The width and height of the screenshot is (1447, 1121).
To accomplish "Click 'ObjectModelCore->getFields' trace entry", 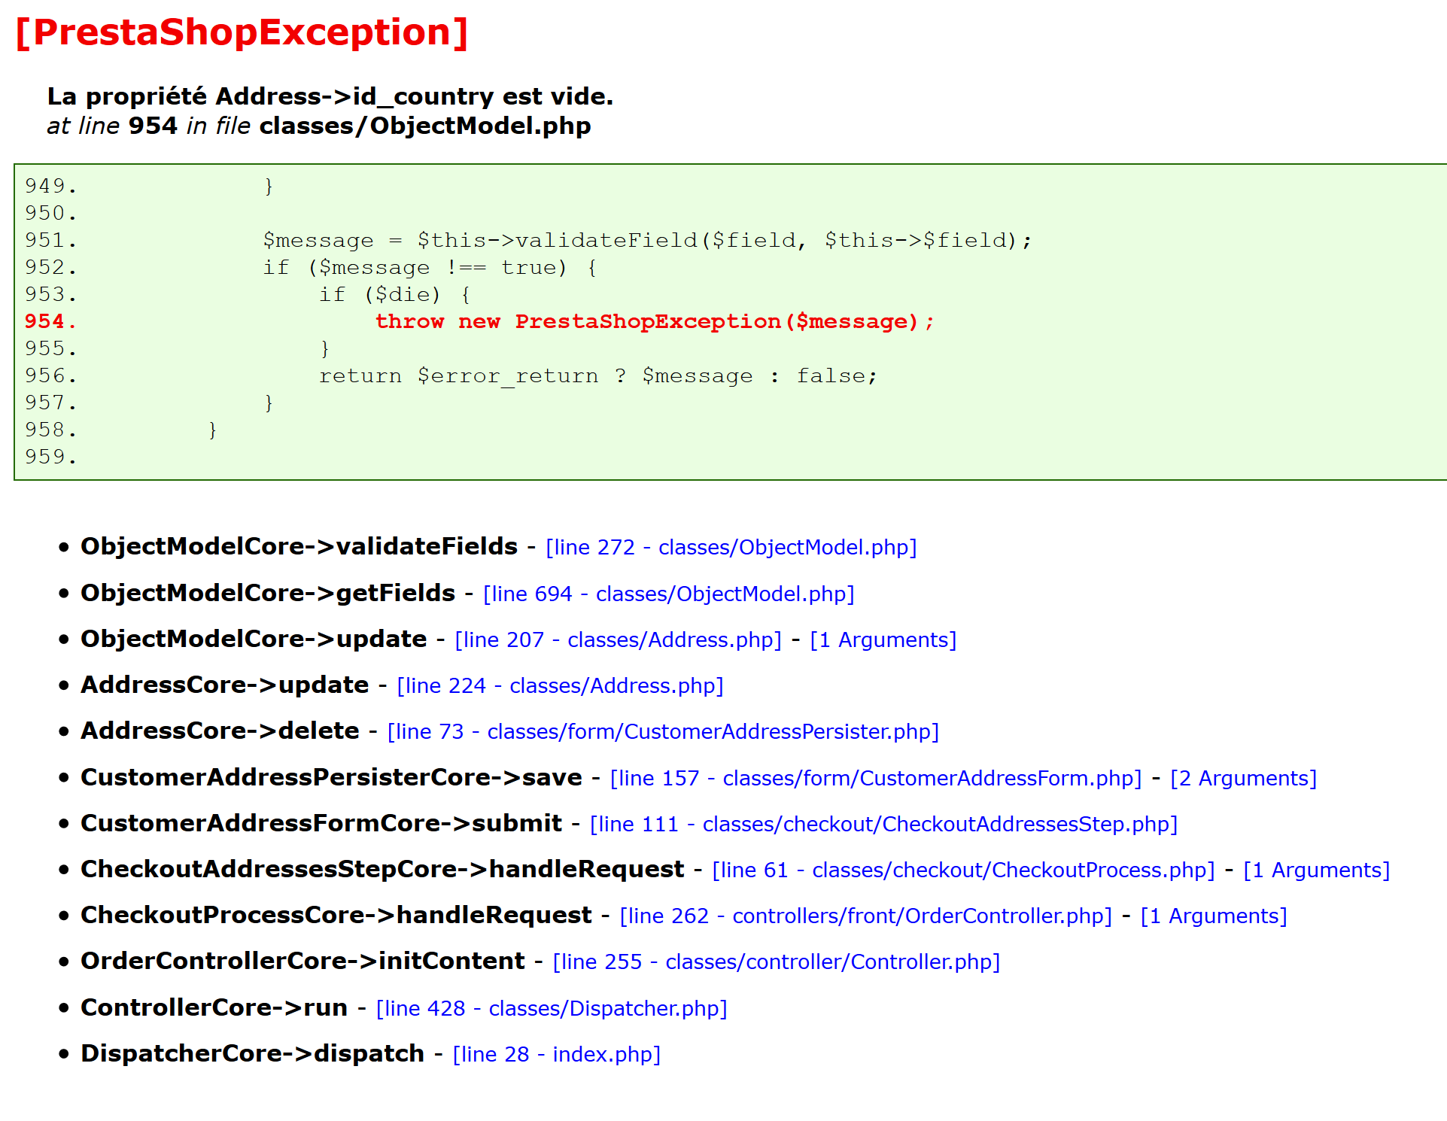I will 268,593.
